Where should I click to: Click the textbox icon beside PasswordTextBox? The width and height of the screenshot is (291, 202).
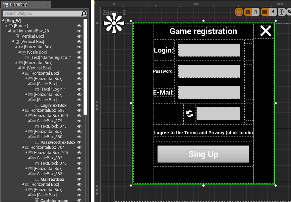pyautogui.click(x=37, y=142)
